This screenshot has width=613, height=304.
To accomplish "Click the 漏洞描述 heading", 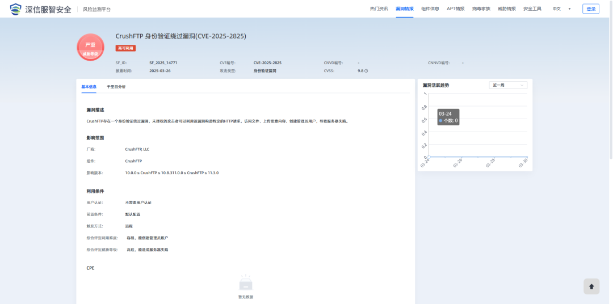I will [x=95, y=110].
